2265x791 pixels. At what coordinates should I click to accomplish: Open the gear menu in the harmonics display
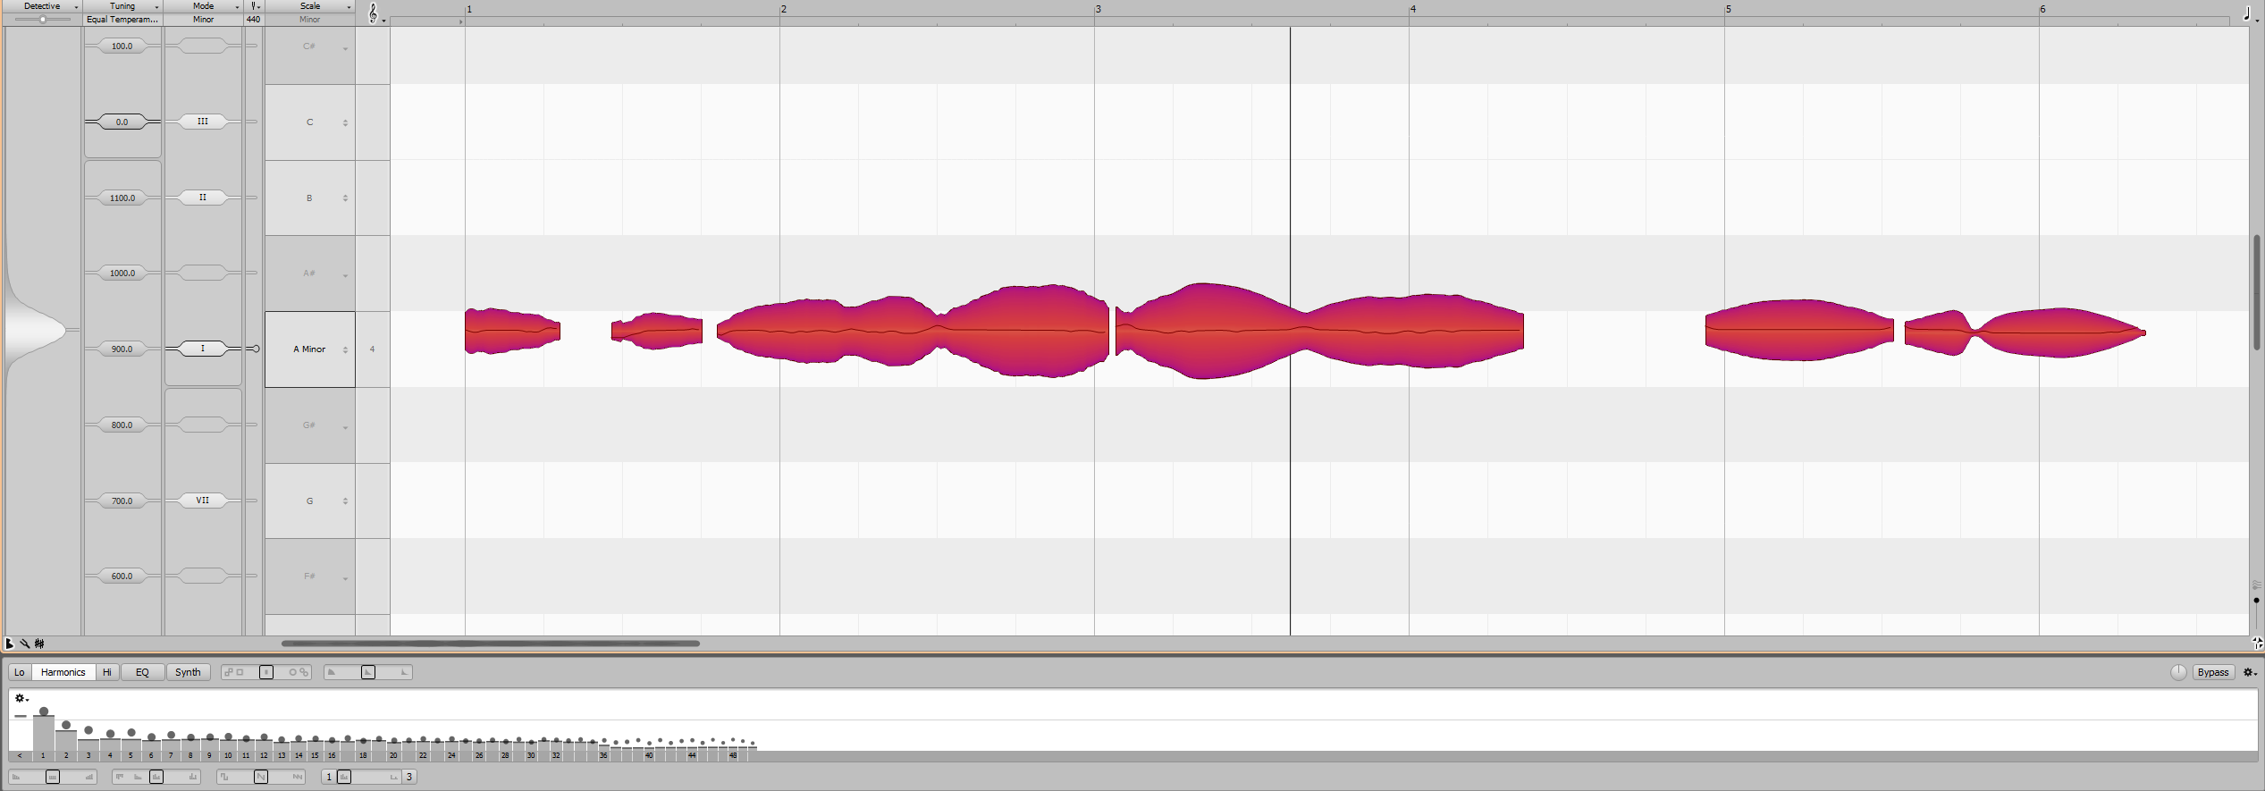(21, 698)
